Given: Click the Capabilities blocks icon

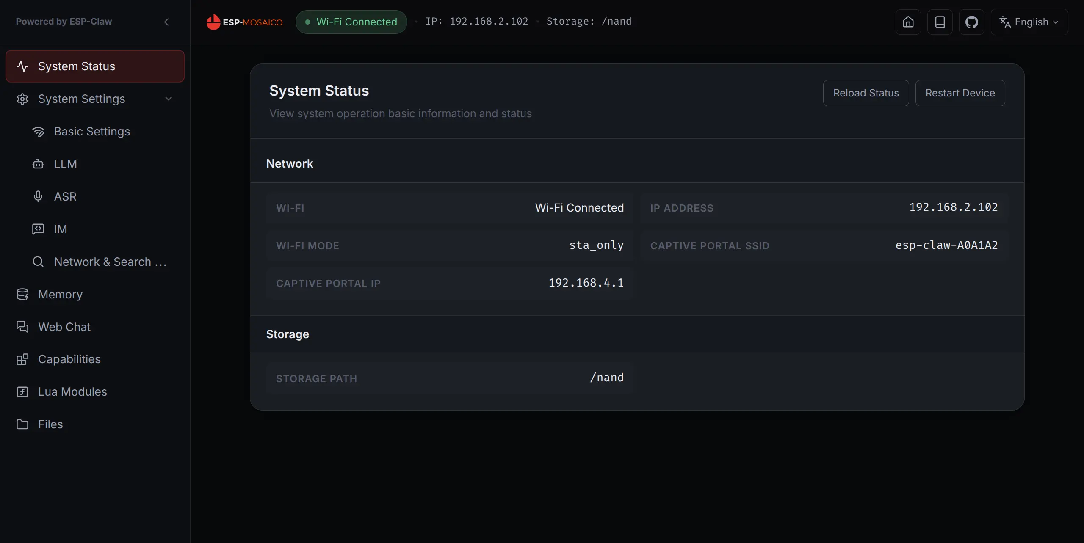Looking at the screenshot, I should click(22, 359).
